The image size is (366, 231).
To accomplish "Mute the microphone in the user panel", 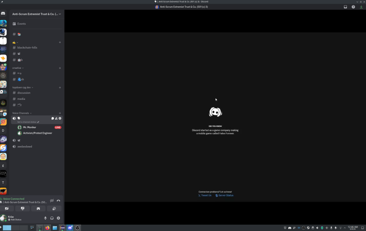I will 45,218.
